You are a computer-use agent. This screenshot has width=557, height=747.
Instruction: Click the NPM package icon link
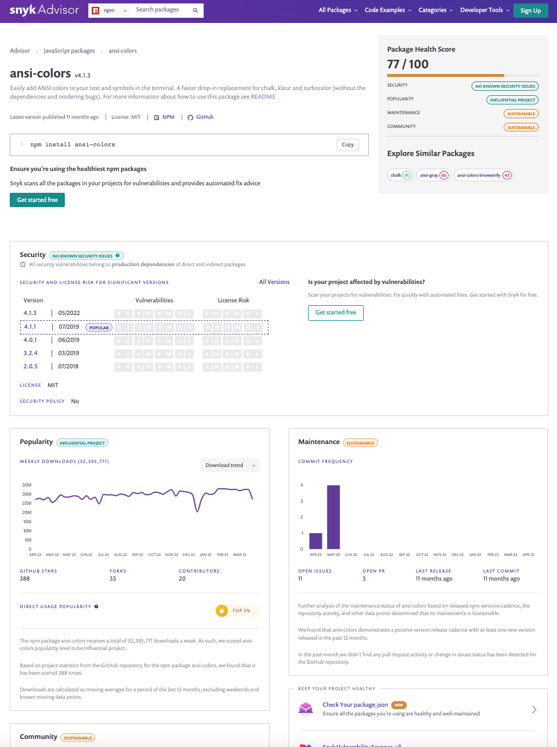point(157,117)
